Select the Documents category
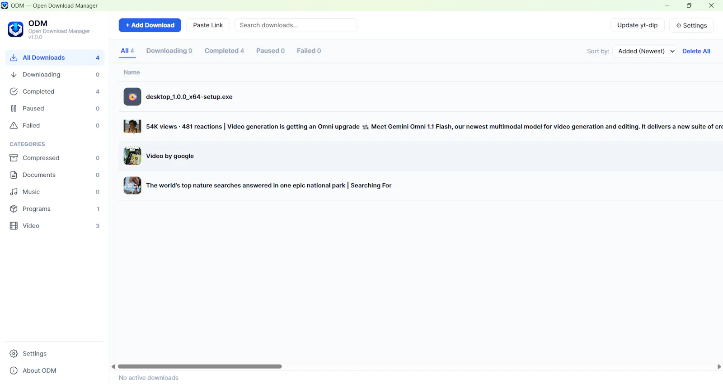This screenshot has height=384, width=723. click(x=55, y=175)
